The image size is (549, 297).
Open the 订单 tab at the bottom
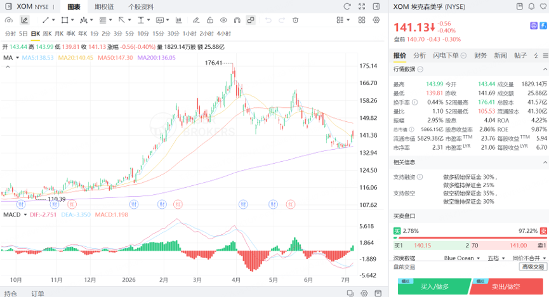click(x=37, y=293)
